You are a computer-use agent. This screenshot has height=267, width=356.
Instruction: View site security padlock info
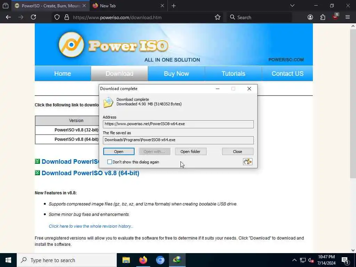(x=66, y=17)
